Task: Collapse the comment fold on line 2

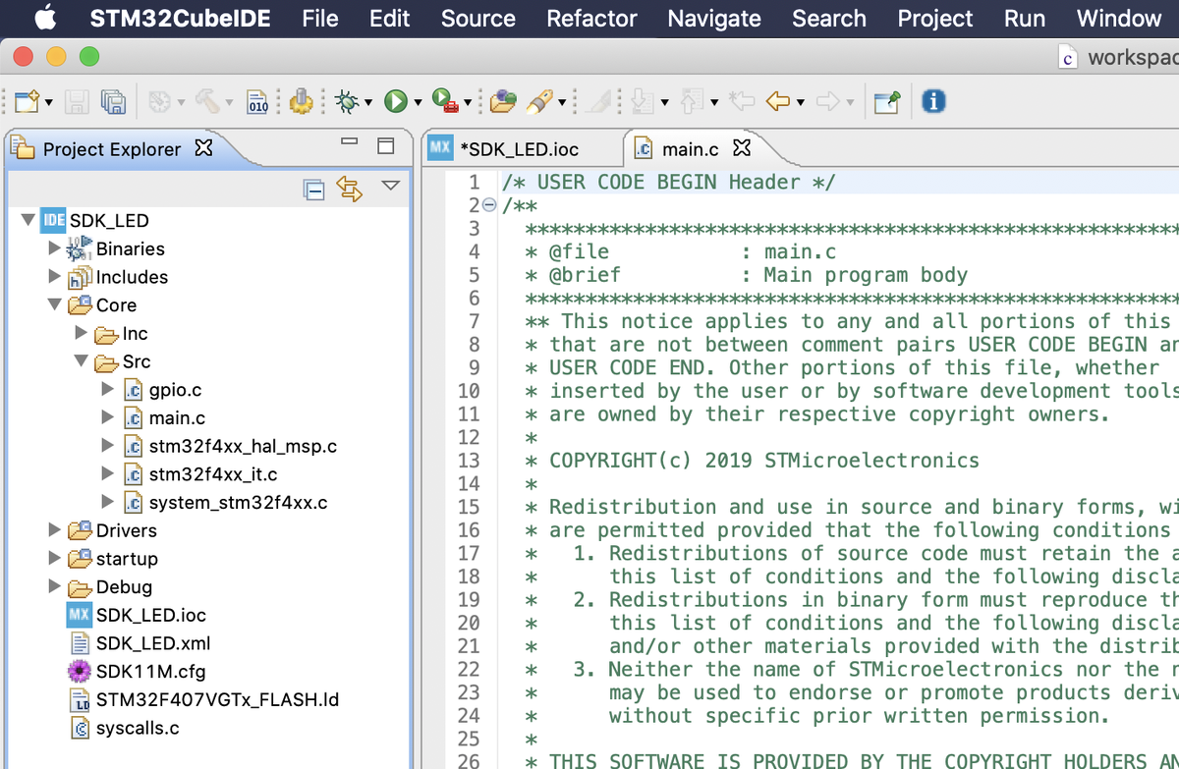Action: tap(490, 205)
